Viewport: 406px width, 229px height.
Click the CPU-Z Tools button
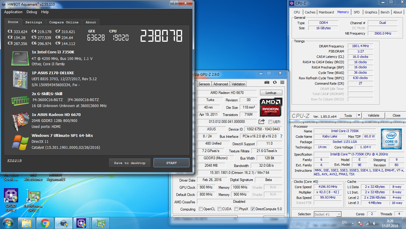click(x=348, y=115)
